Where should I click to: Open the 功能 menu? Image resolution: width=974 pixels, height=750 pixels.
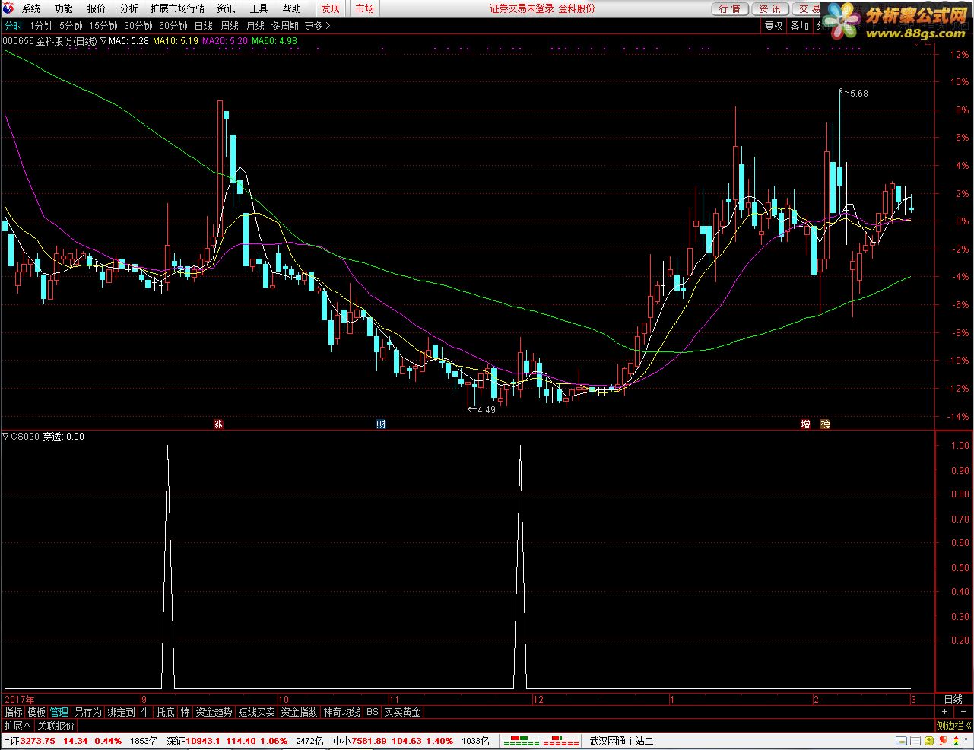tap(64, 8)
